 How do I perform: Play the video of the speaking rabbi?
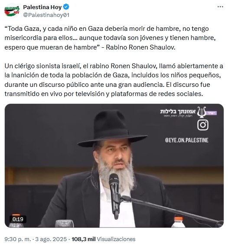pyautogui.click(x=114, y=166)
